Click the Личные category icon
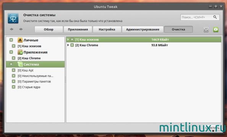Viewport: 227px width, 137px height. 20,40
